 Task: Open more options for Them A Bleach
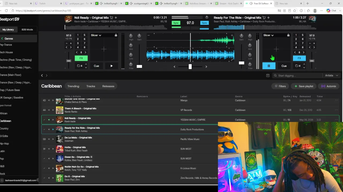click(337, 110)
